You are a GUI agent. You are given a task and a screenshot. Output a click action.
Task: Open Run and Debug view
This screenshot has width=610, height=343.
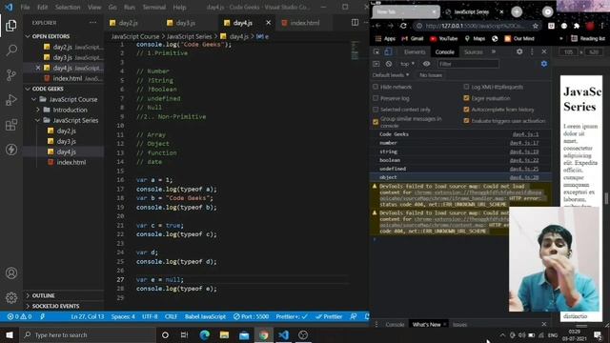pyautogui.click(x=11, y=100)
